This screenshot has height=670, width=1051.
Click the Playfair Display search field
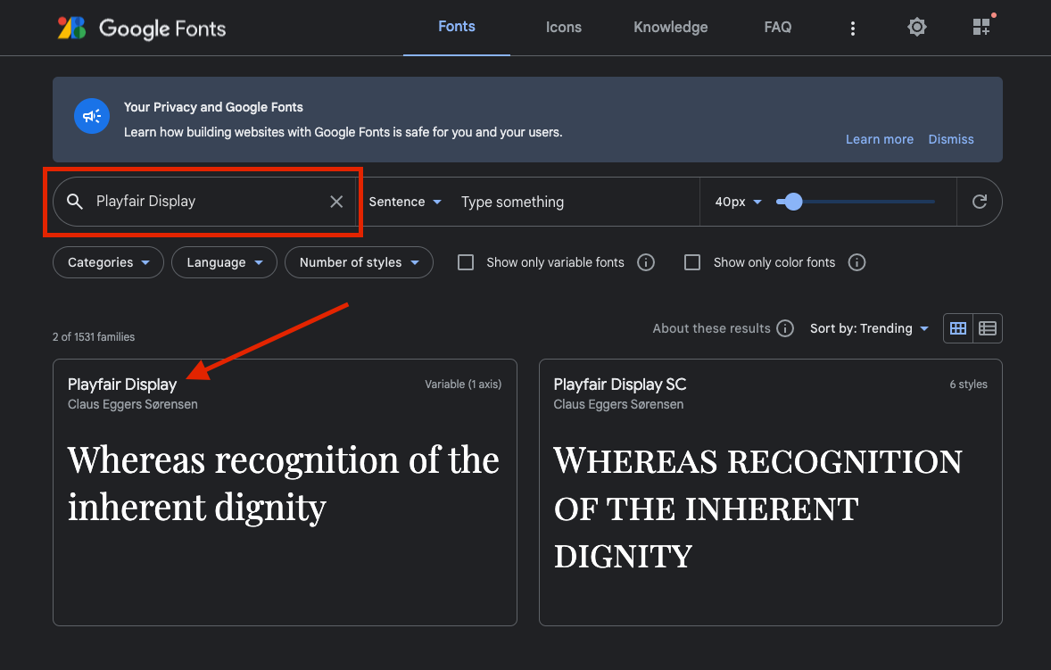204,201
